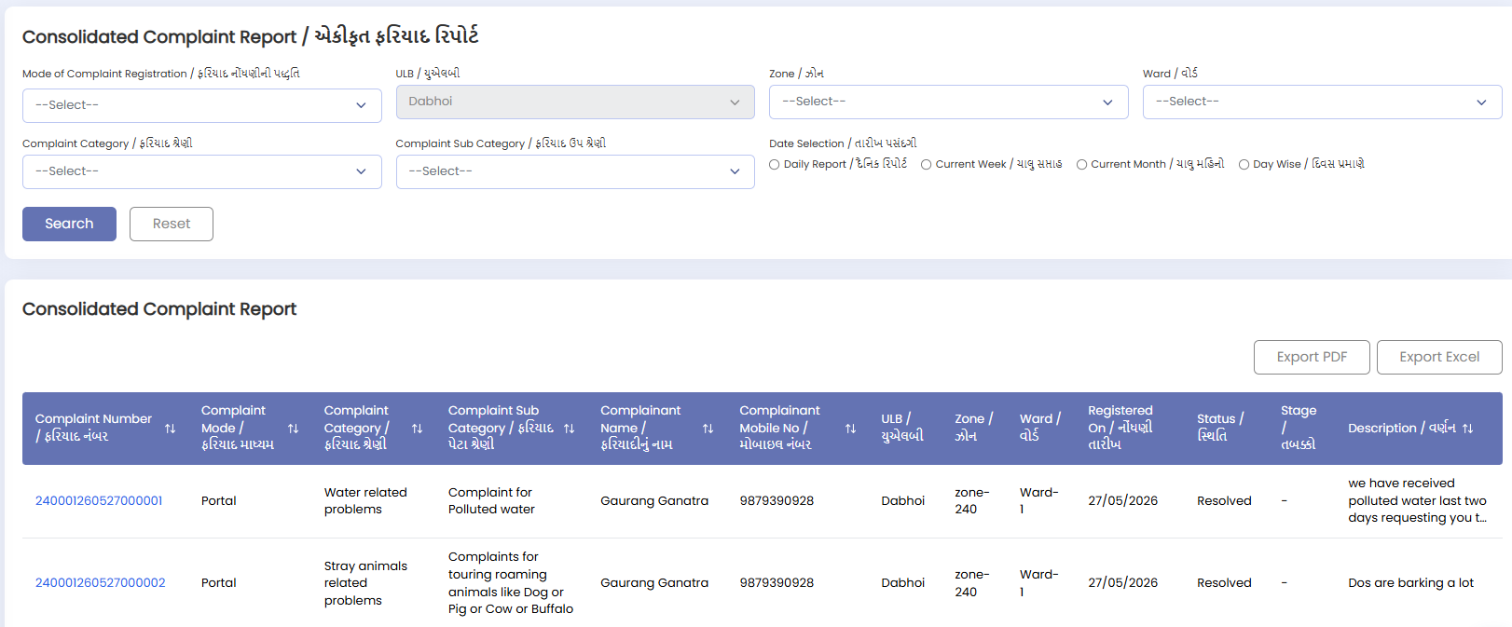Export the report as PDF
The image size is (1512, 627).
(x=1312, y=357)
